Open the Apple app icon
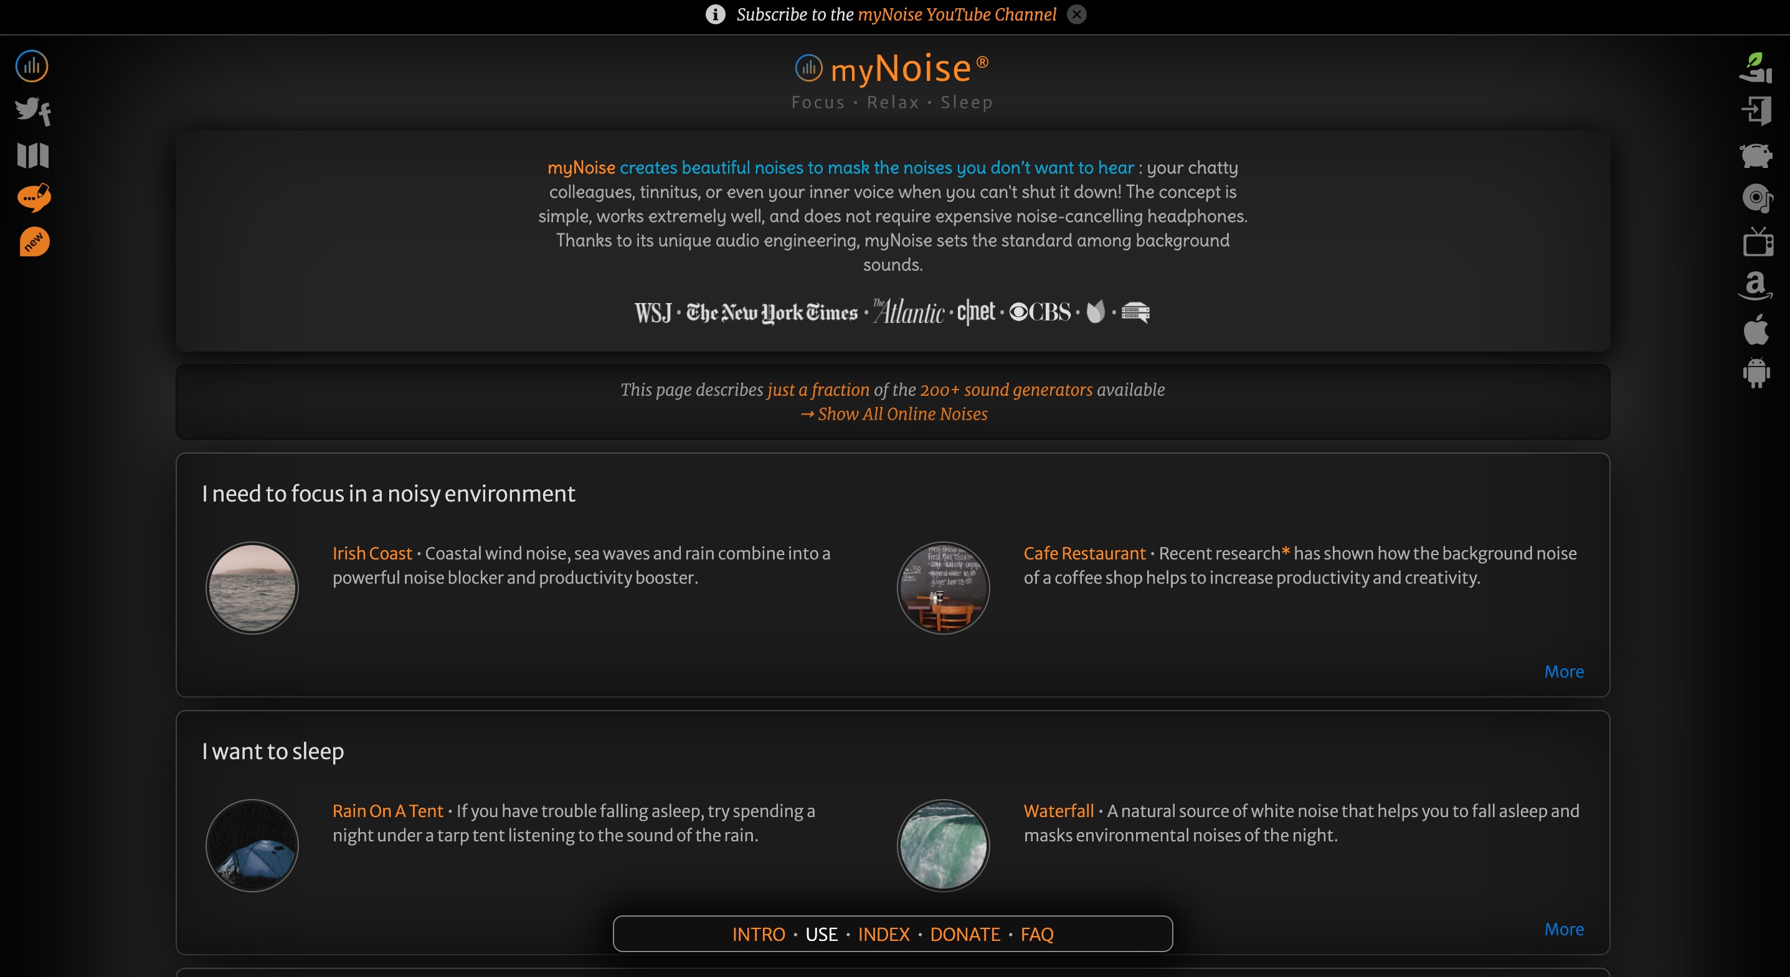The width and height of the screenshot is (1790, 977). tap(1756, 329)
